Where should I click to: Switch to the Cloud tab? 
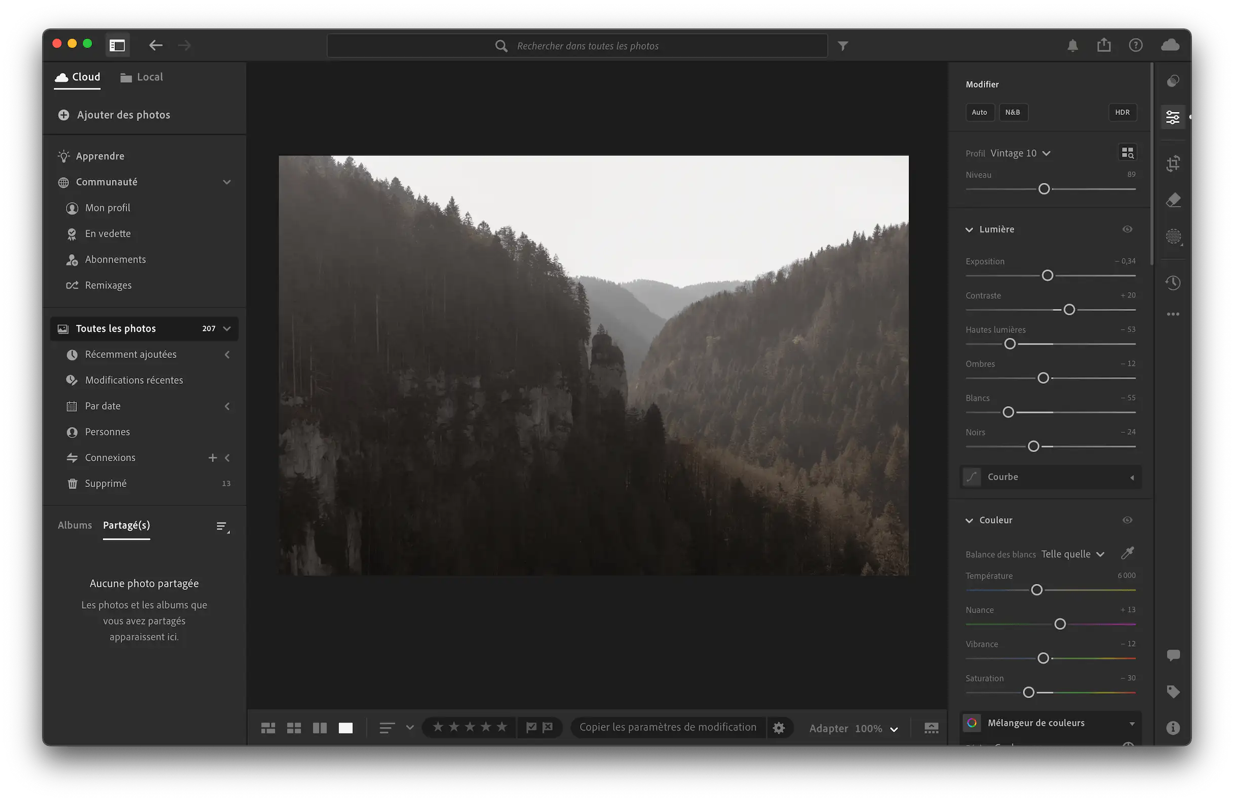(78, 76)
